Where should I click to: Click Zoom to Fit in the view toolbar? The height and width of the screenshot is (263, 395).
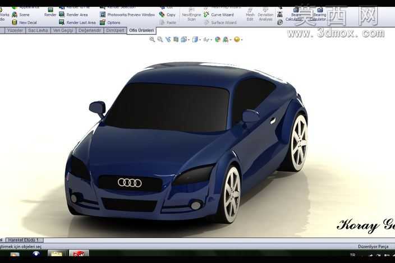(x=152, y=39)
